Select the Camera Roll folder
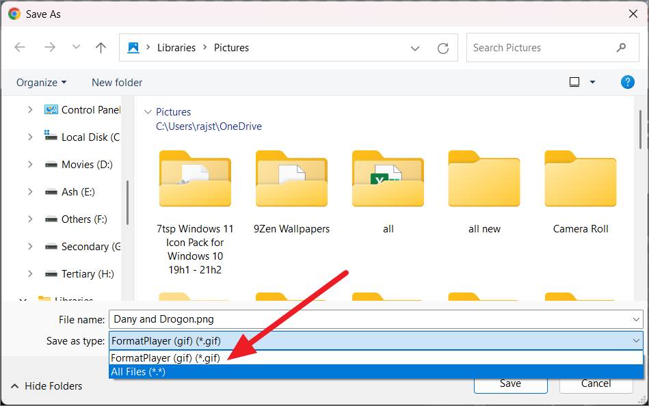The width and height of the screenshot is (649, 406). coord(581,193)
